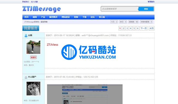Select 产品 in the navigation bar
The height and width of the screenshot is (104, 178).
tap(43, 17)
